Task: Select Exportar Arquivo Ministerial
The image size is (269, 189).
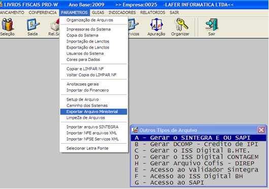Action: click(94, 112)
